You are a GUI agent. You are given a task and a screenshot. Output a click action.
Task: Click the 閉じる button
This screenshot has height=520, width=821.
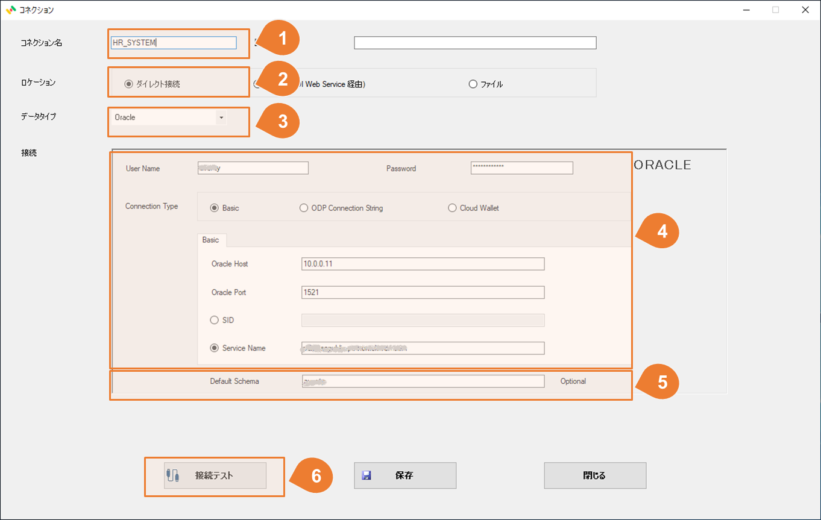595,475
